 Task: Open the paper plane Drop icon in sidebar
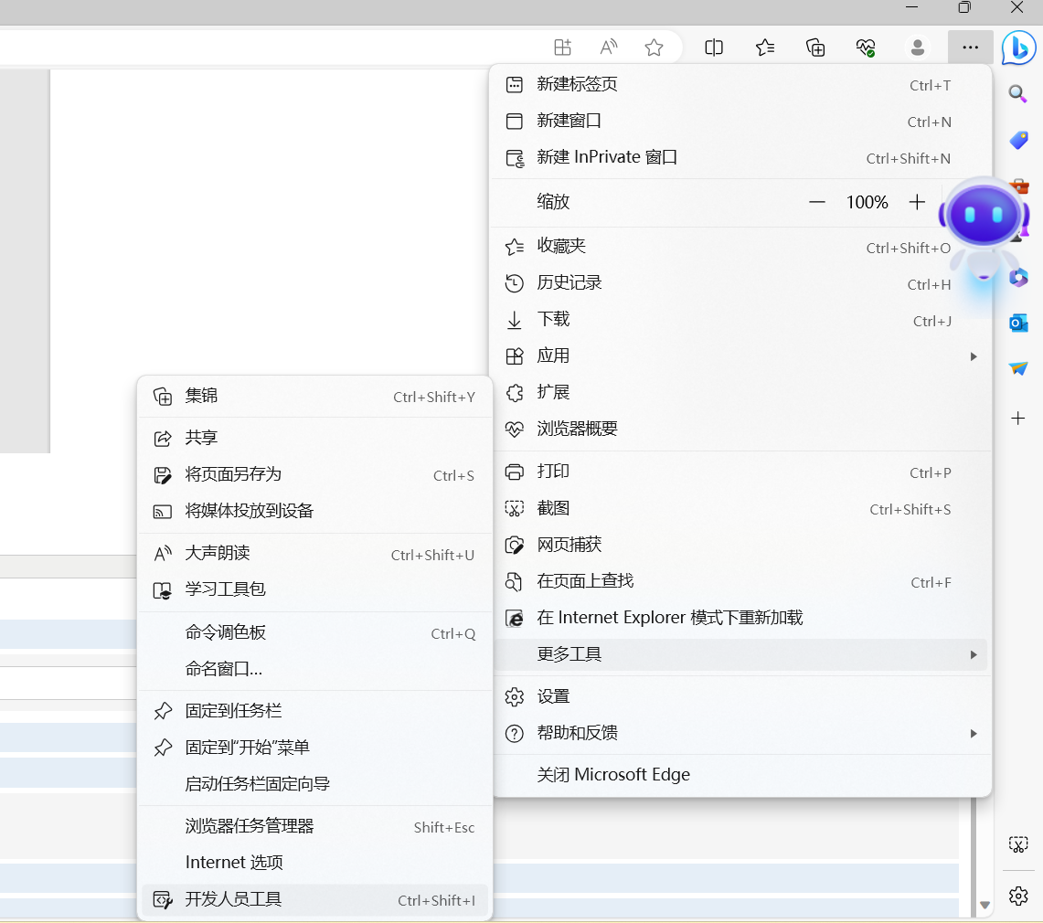pyautogui.click(x=1017, y=367)
